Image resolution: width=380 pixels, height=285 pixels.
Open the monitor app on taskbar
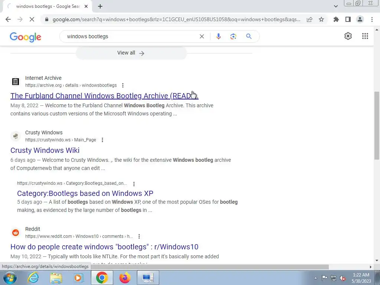click(148, 278)
